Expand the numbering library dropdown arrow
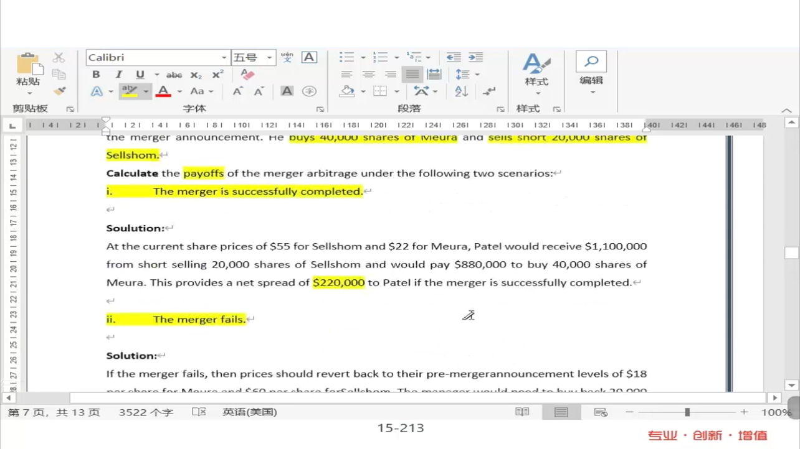Viewport: 800px width, 449px height. pyautogui.click(x=396, y=58)
